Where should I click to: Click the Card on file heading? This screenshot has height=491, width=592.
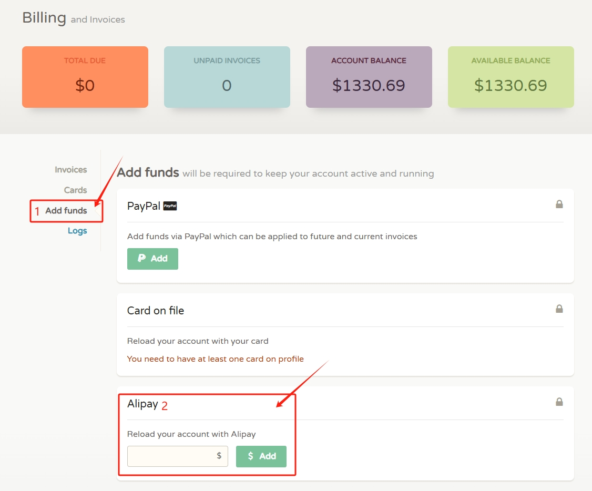pyautogui.click(x=156, y=311)
